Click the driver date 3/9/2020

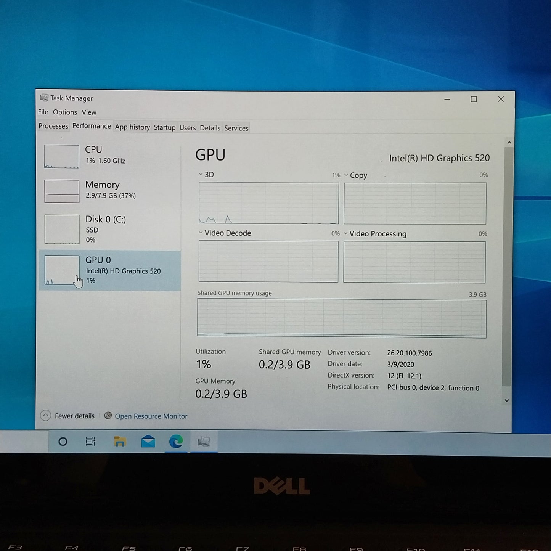400,364
